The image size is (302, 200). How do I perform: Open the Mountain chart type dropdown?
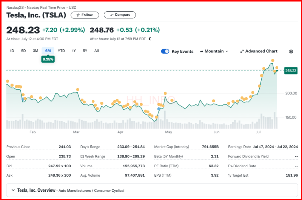pos(214,51)
